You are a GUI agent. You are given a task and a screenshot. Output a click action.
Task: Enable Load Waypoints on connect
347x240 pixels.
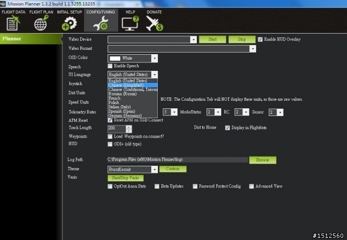tap(110, 137)
